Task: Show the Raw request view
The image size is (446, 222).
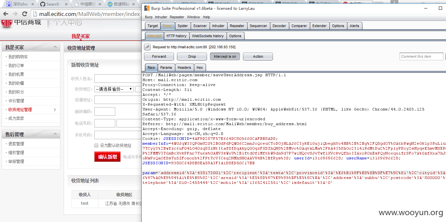Action: pyautogui.click(x=151, y=67)
